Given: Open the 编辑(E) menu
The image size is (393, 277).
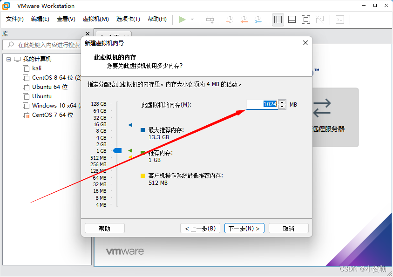Looking at the screenshot, I should (40, 19).
